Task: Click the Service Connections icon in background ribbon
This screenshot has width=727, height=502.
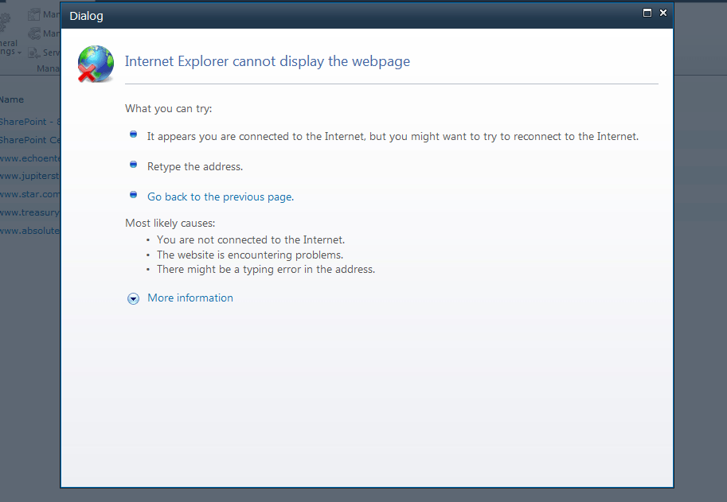Action: 34,53
